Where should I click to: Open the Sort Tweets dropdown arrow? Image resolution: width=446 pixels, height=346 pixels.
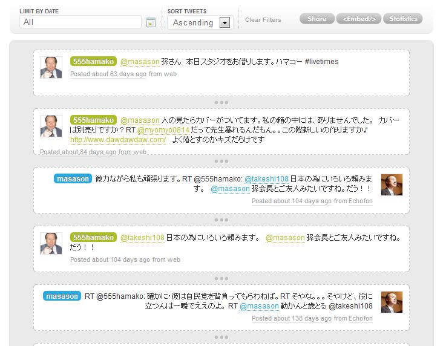pos(225,22)
